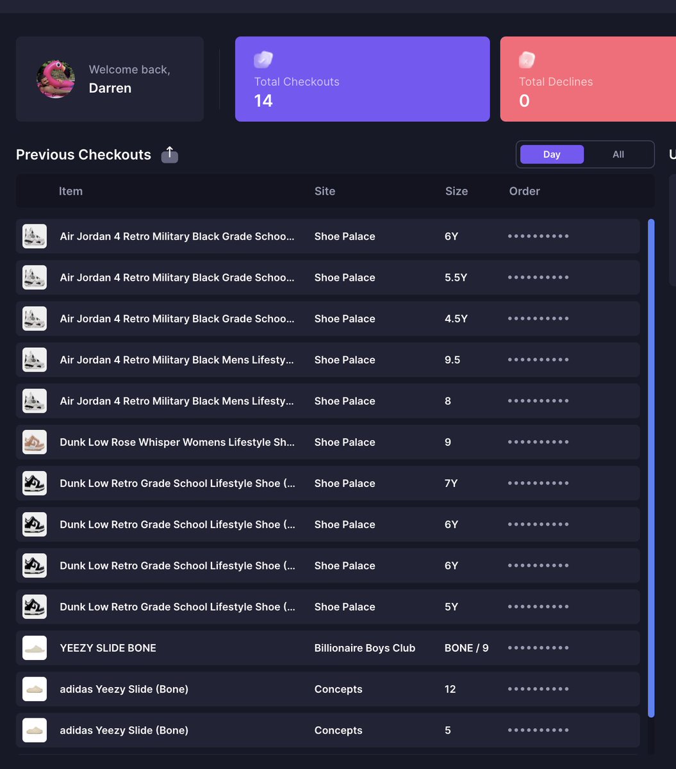Screen dimensions: 676x769
Task: Click Shoe Palace site in Rose Whisper row
Action: pyautogui.click(x=345, y=442)
